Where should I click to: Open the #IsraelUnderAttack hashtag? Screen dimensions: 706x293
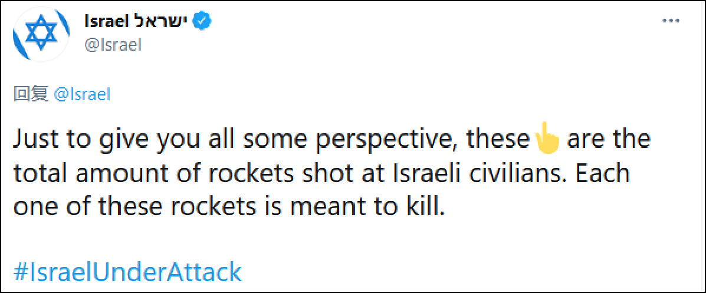[127, 272]
